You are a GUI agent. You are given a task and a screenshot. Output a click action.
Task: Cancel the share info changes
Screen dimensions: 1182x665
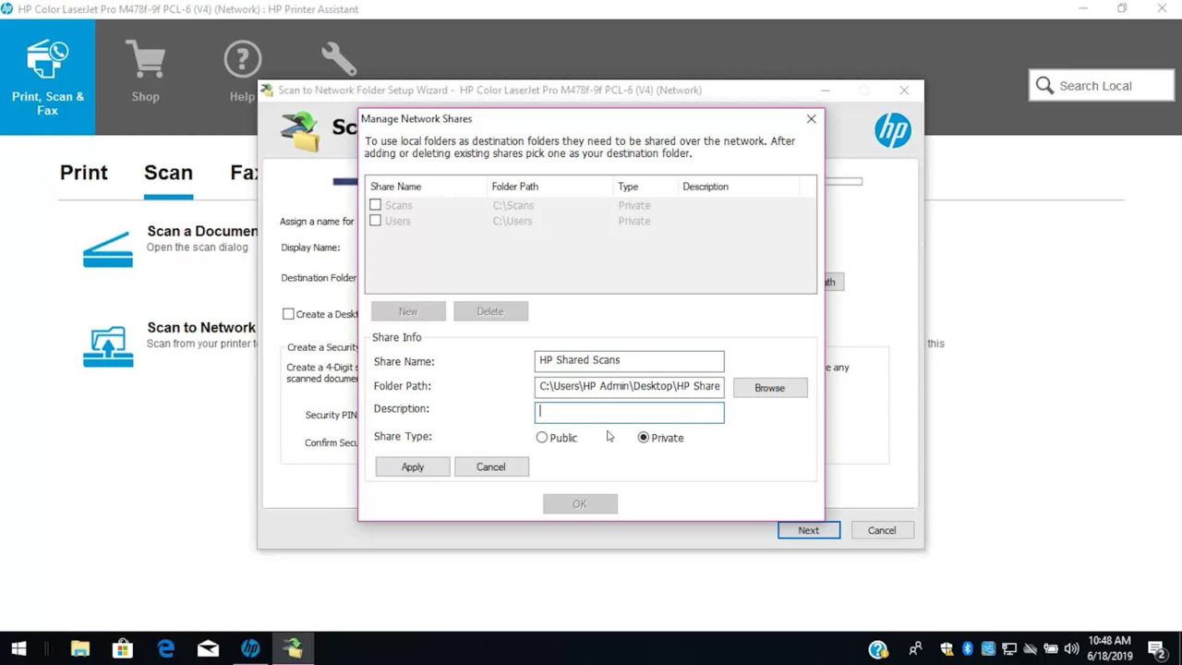pyautogui.click(x=490, y=467)
